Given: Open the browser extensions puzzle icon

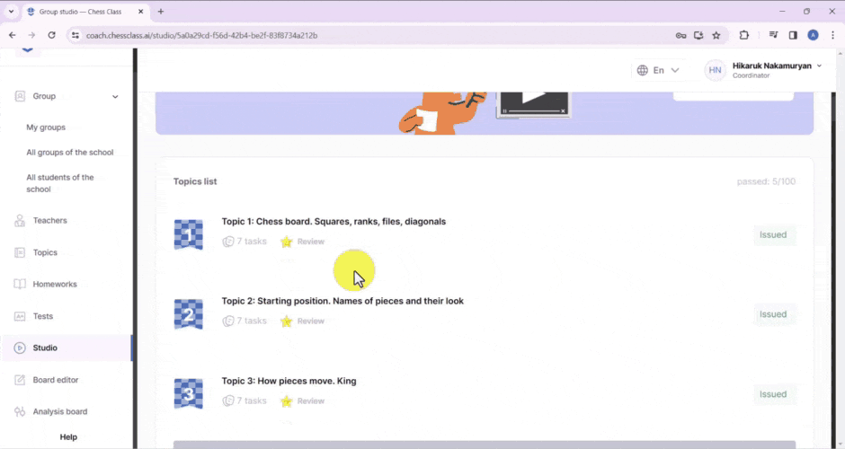Looking at the screenshot, I should [744, 36].
